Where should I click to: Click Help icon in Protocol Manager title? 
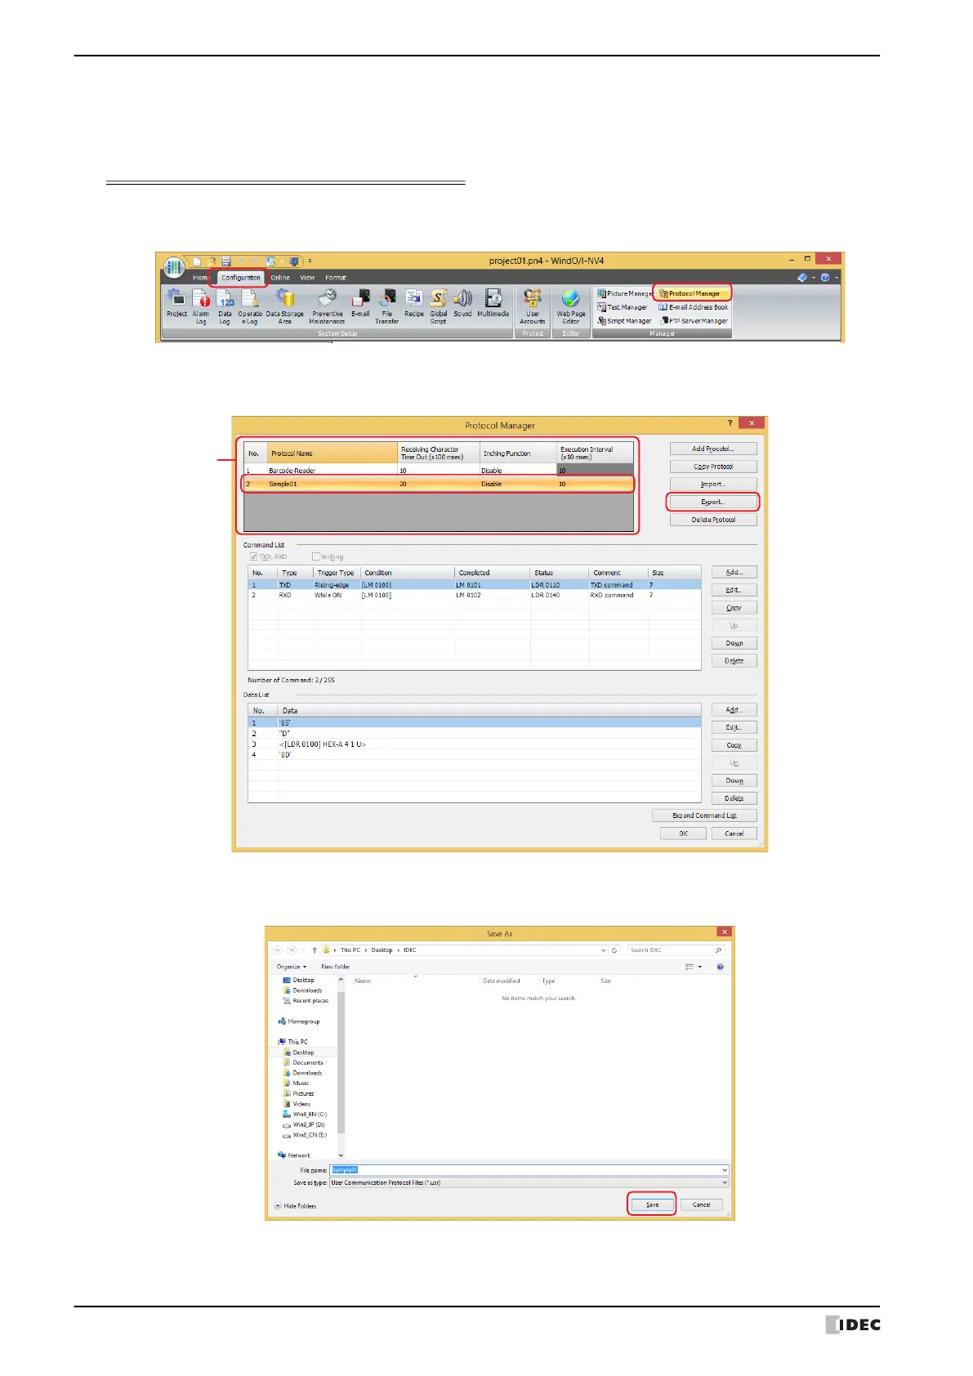pyautogui.click(x=730, y=422)
